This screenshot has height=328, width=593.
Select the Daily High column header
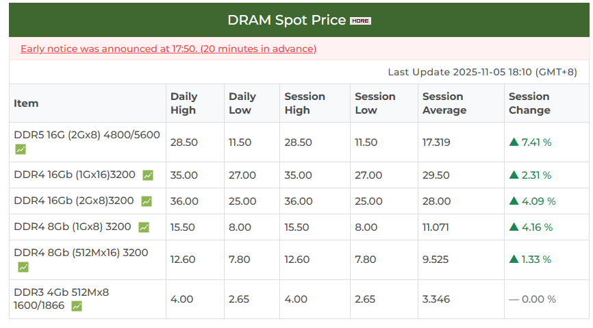click(184, 103)
